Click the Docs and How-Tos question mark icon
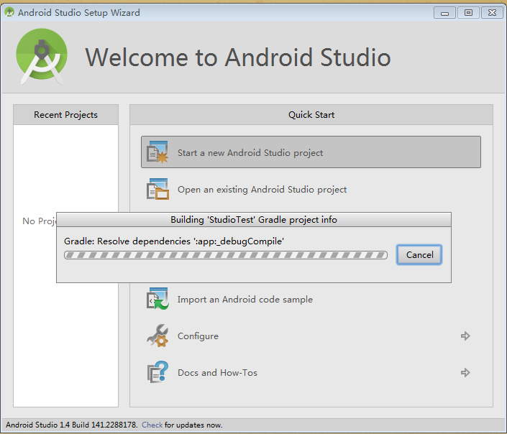The height and width of the screenshot is (434, 507). [x=157, y=372]
